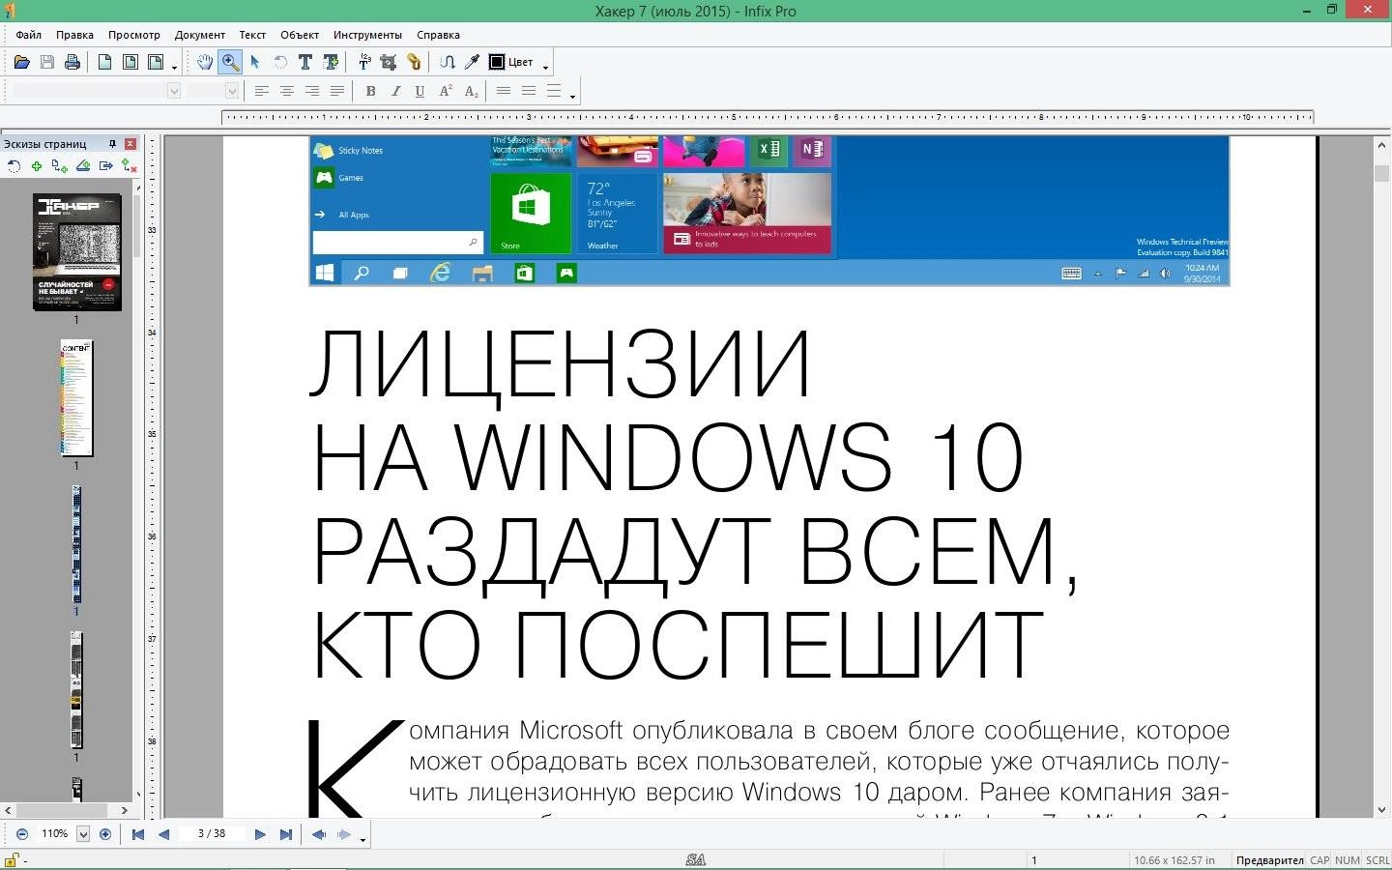1392x870 pixels.
Task: Rotate page in thumbnails panel
Action: [14, 166]
